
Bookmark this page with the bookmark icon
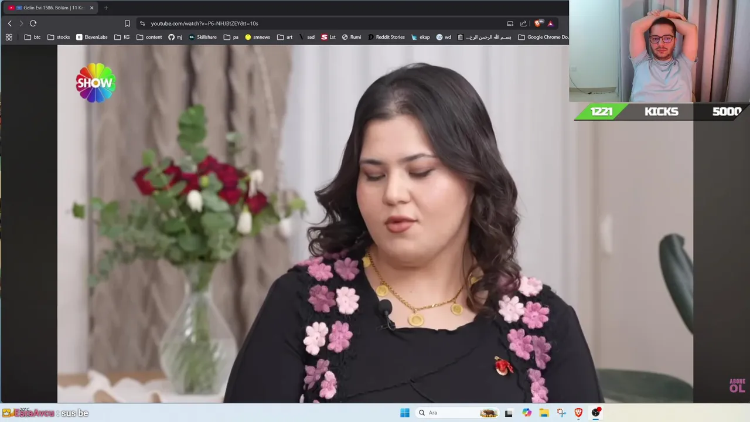127,23
